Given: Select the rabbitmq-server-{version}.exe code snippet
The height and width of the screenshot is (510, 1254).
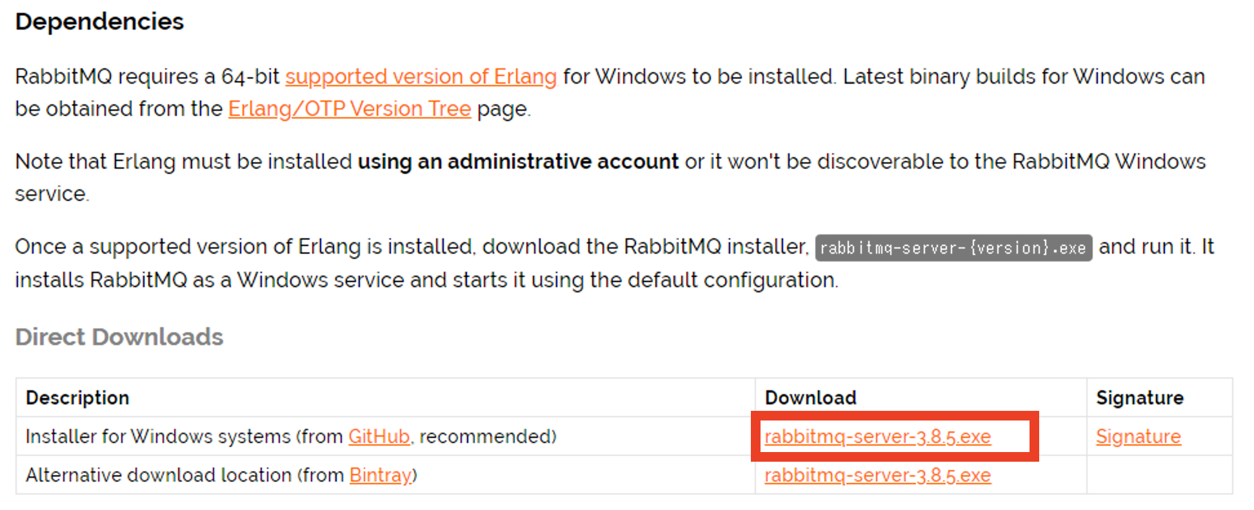Looking at the screenshot, I should tap(953, 248).
